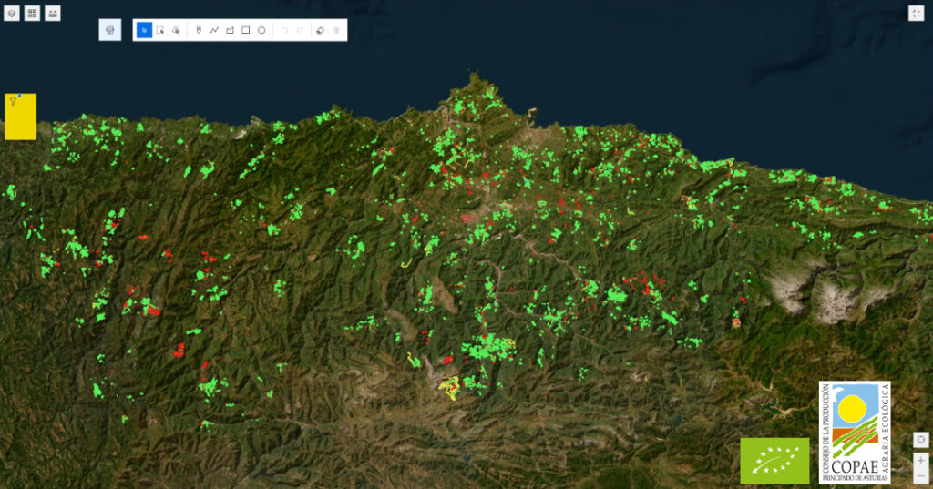Click the eraser to clear drawings
Screen dimensions: 933x489
tap(320, 30)
